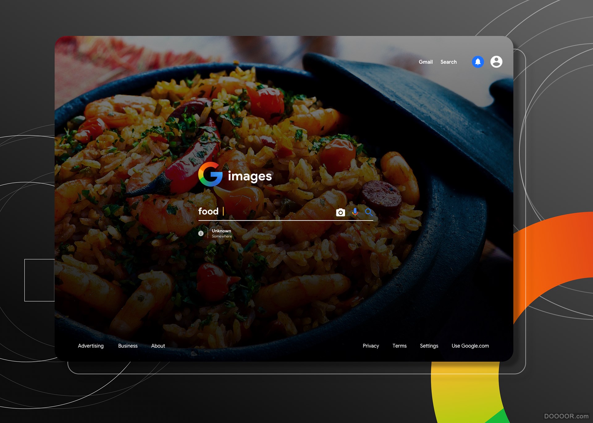Screen dimensions: 593x423
Task: Click the "Somewhere" location text
Action: point(222,236)
